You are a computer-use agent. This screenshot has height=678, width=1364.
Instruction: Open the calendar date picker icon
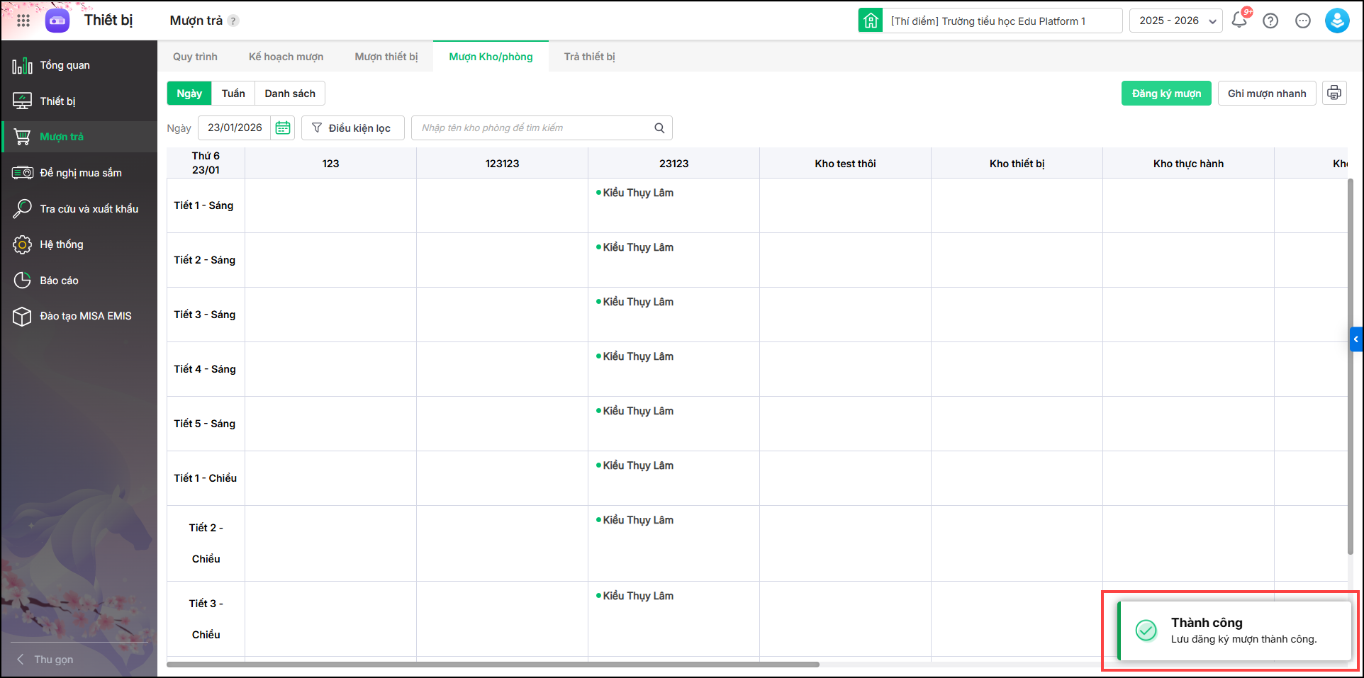pyautogui.click(x=283, y=128)
